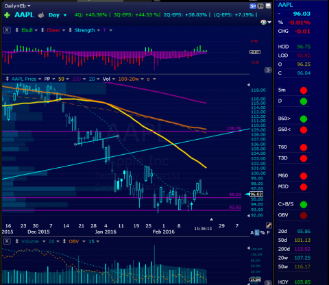Click the white square icon in top toolbar
Screen dimensions: 329x285
point(268,6)
